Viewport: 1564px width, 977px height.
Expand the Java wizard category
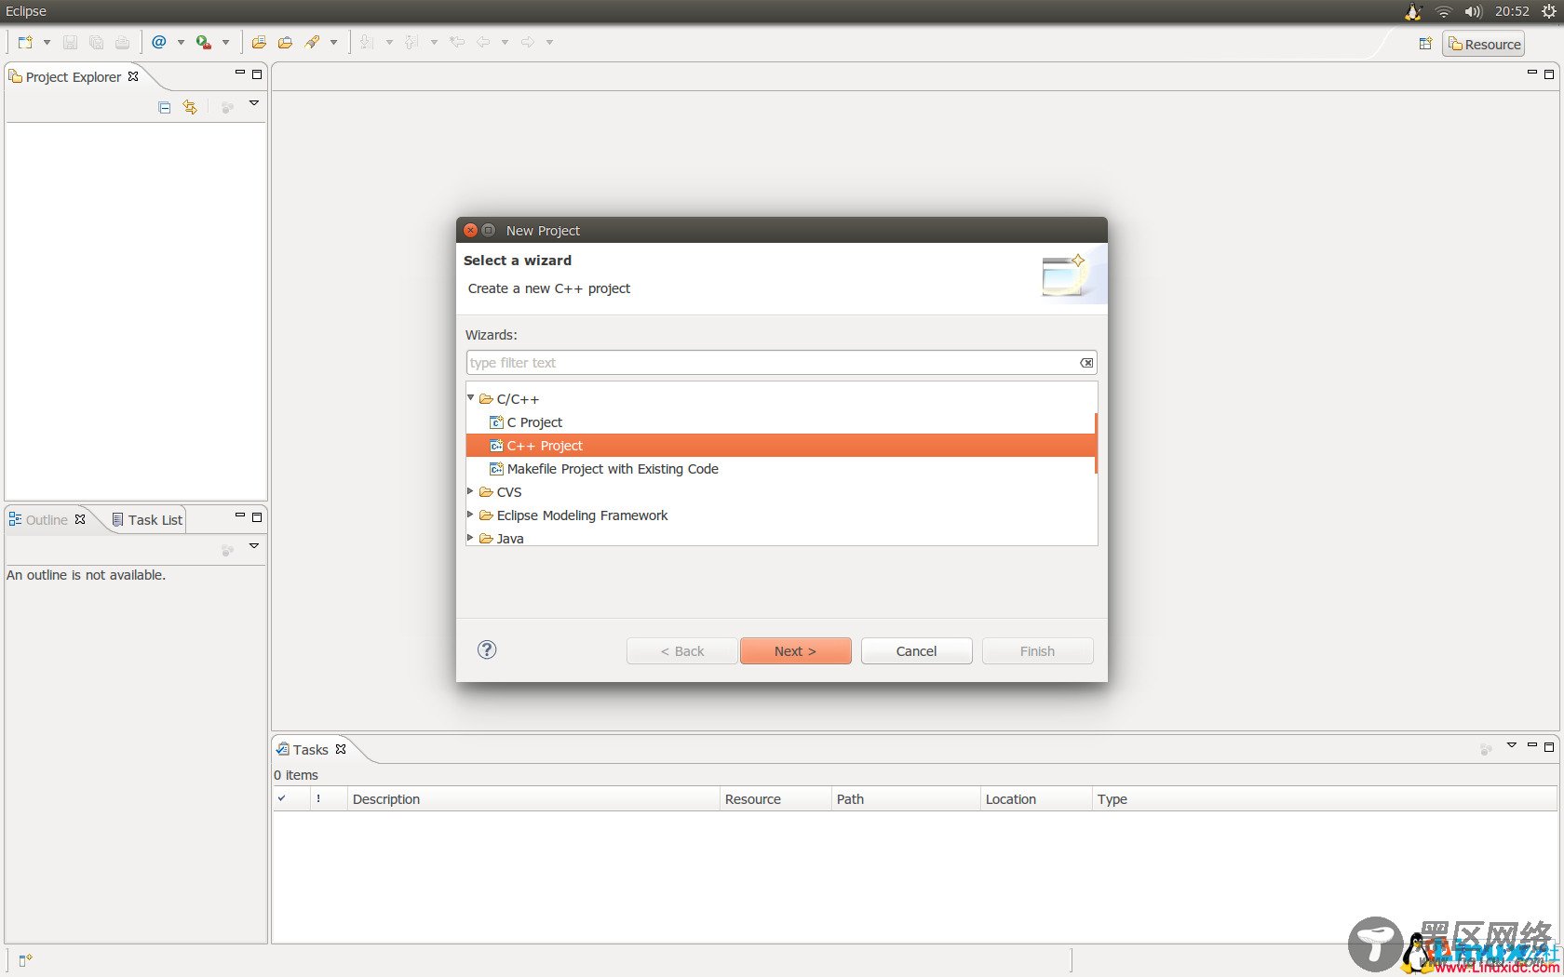click(x=470, y=538)
